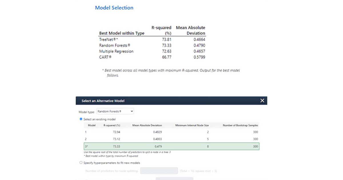Click the 0.479 cell in model 3
Viewport: 343px width, 180px height.
point(158,146)
